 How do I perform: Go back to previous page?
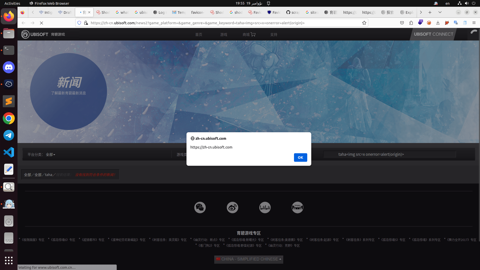(23, 23)
